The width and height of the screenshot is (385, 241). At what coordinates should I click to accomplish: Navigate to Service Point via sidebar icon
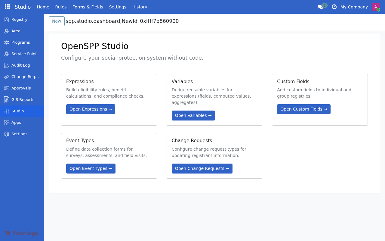tap(24, 54)
